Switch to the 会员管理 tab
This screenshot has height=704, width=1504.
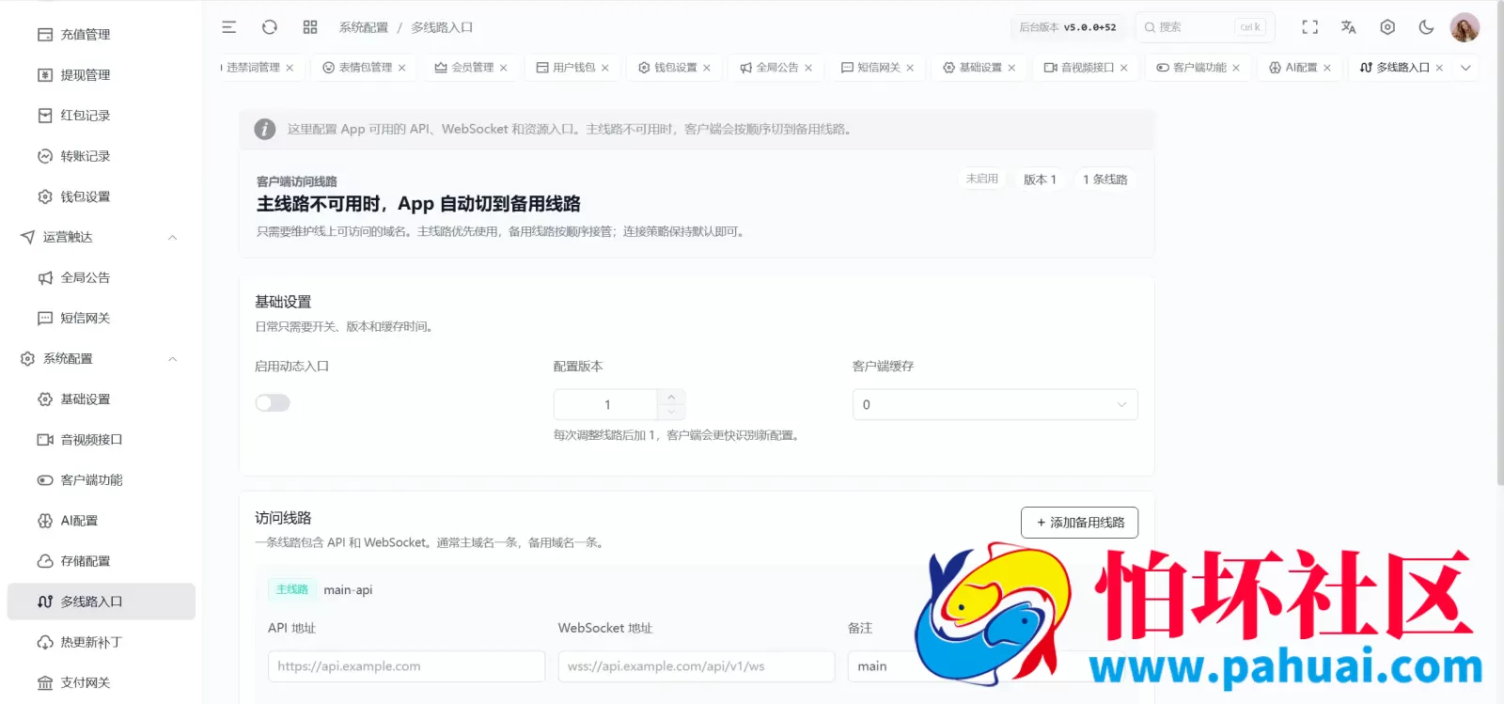pos(472,68)
